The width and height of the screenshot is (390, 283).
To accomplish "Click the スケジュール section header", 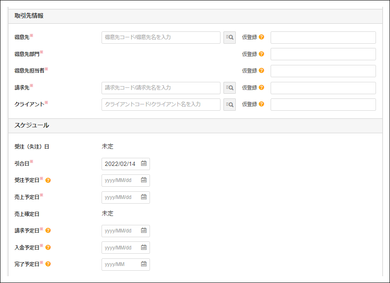I will click(x=195, y=126).
